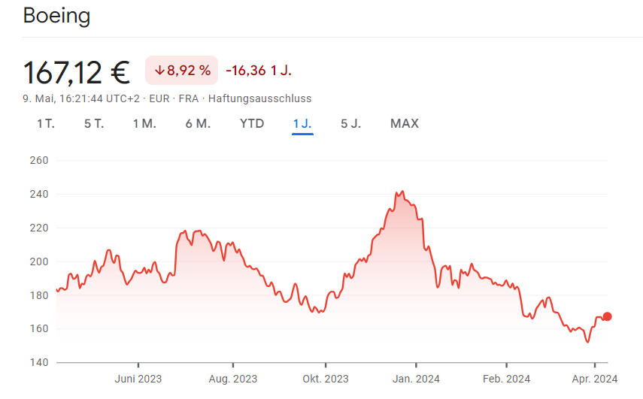The height and width of the screenshot is (399, 643).
Task: Click the FRA exchange label
Action: click(x=189, y=98)
